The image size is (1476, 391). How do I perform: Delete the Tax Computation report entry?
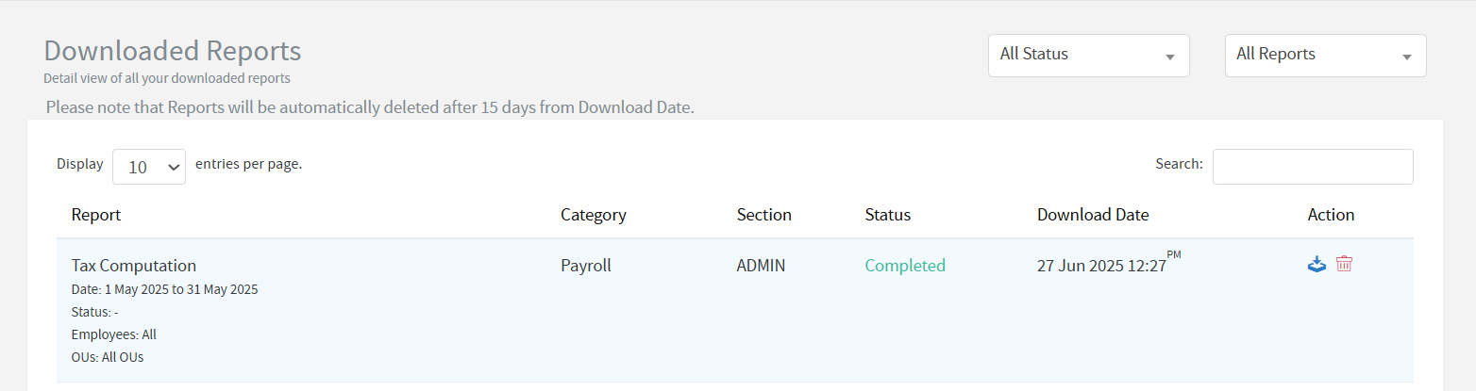(x=1345, y=265)
